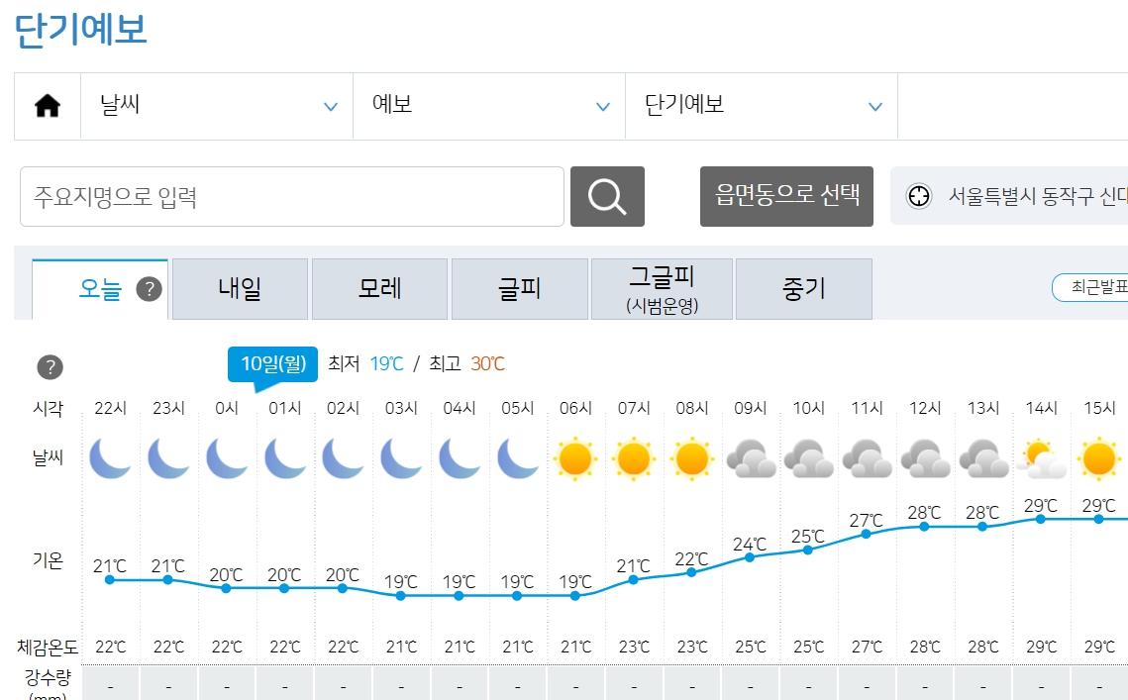Click the 24℃ point at 09시 on graph
This screenshot has height=700, width=1128.
click(x=750, y=557)
